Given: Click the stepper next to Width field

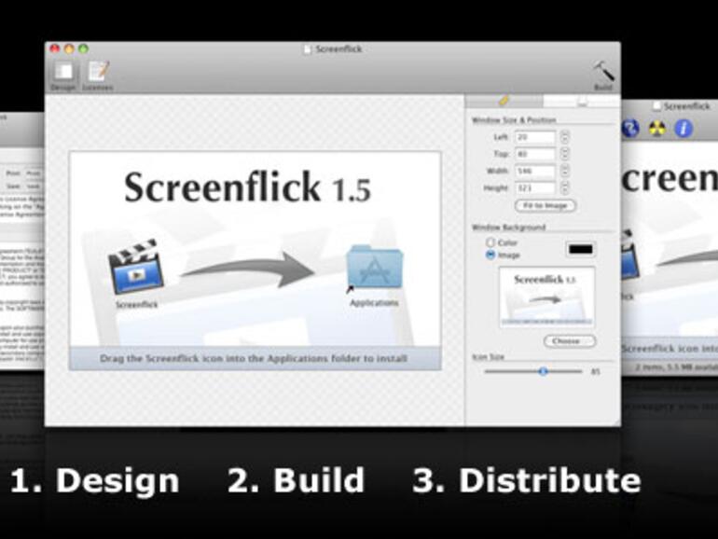Looking at the screenshot, I should point(564,171).
